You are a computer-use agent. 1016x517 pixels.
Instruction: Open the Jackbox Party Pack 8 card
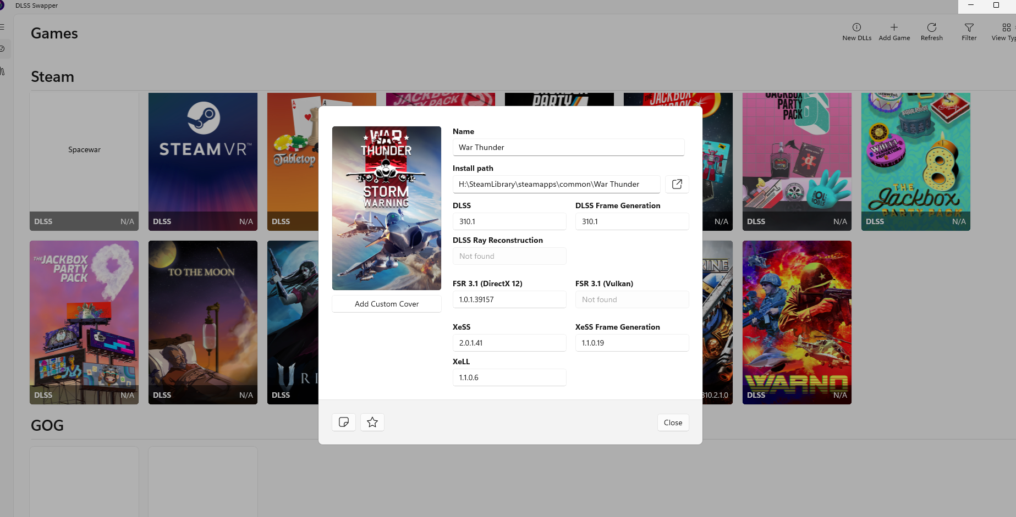tap(916, 162)
